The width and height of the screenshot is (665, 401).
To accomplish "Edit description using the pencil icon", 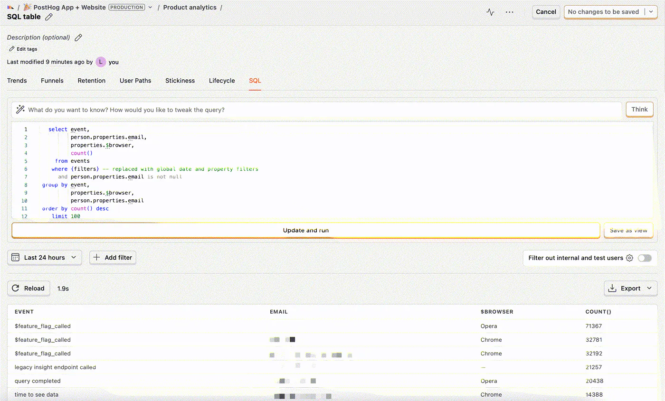I will point(78,37).
